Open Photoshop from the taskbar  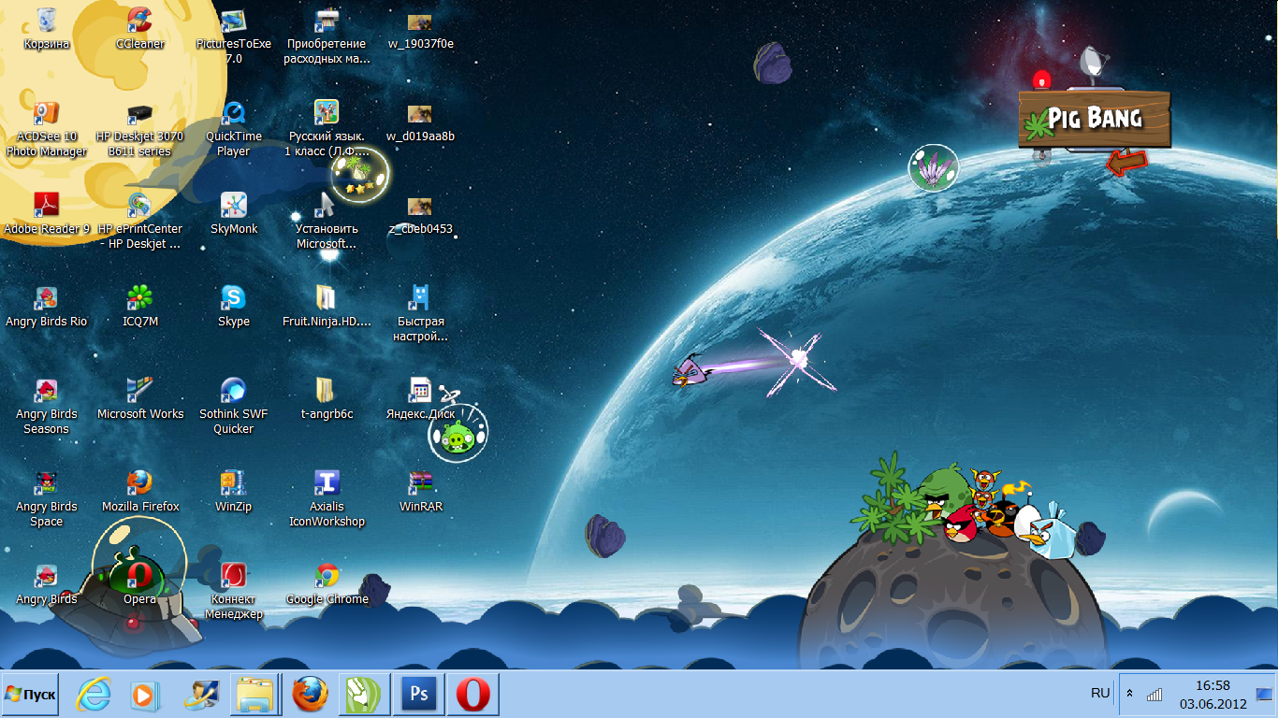pyautogui.click(x=419, y=695)
